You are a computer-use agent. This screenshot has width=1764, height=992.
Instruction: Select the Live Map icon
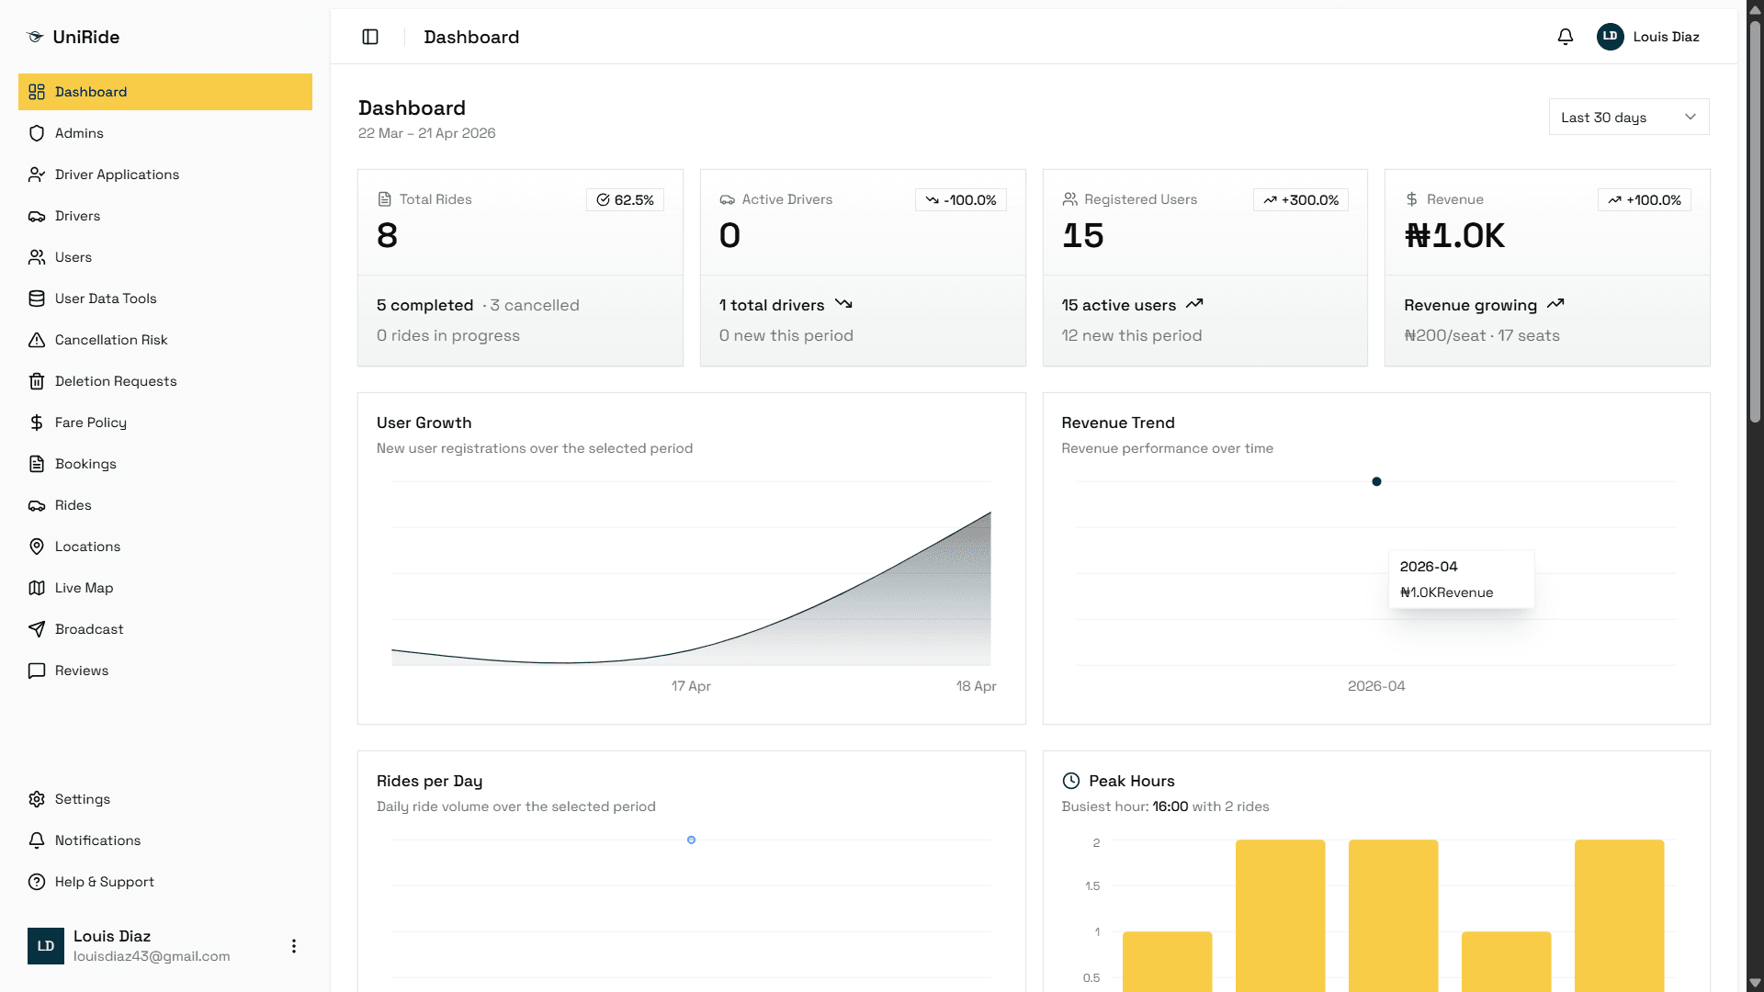37,588
